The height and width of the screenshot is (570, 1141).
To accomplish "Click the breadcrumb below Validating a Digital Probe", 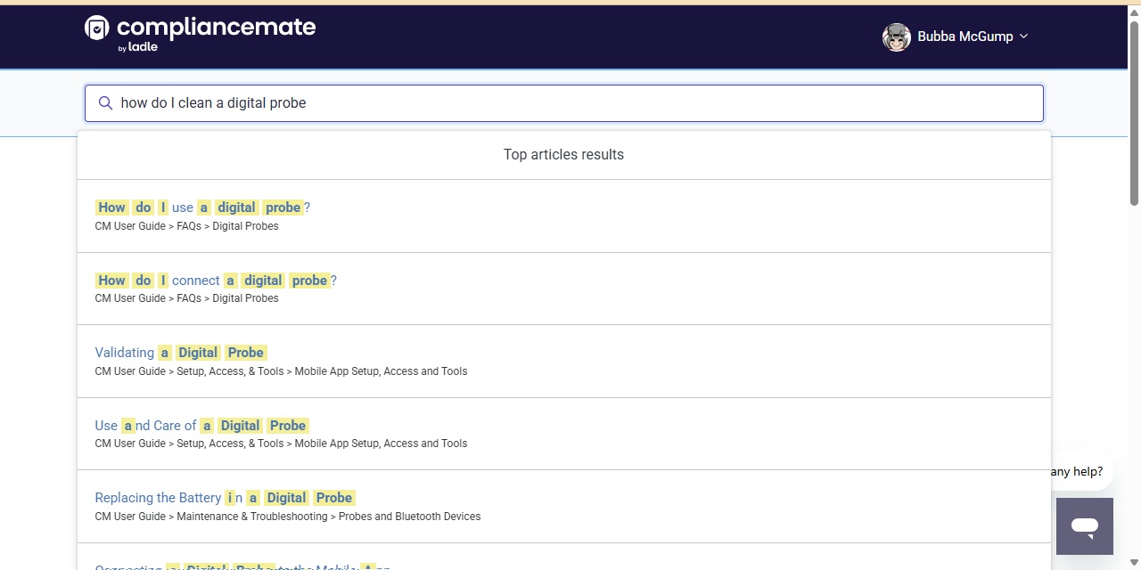I will (x=281, y=371).
